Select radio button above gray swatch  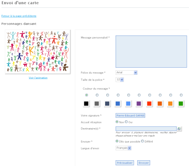(x=97, y=95)
